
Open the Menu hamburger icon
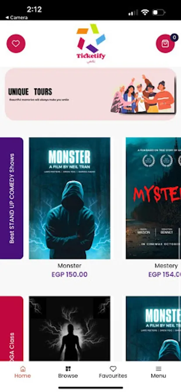158,369
